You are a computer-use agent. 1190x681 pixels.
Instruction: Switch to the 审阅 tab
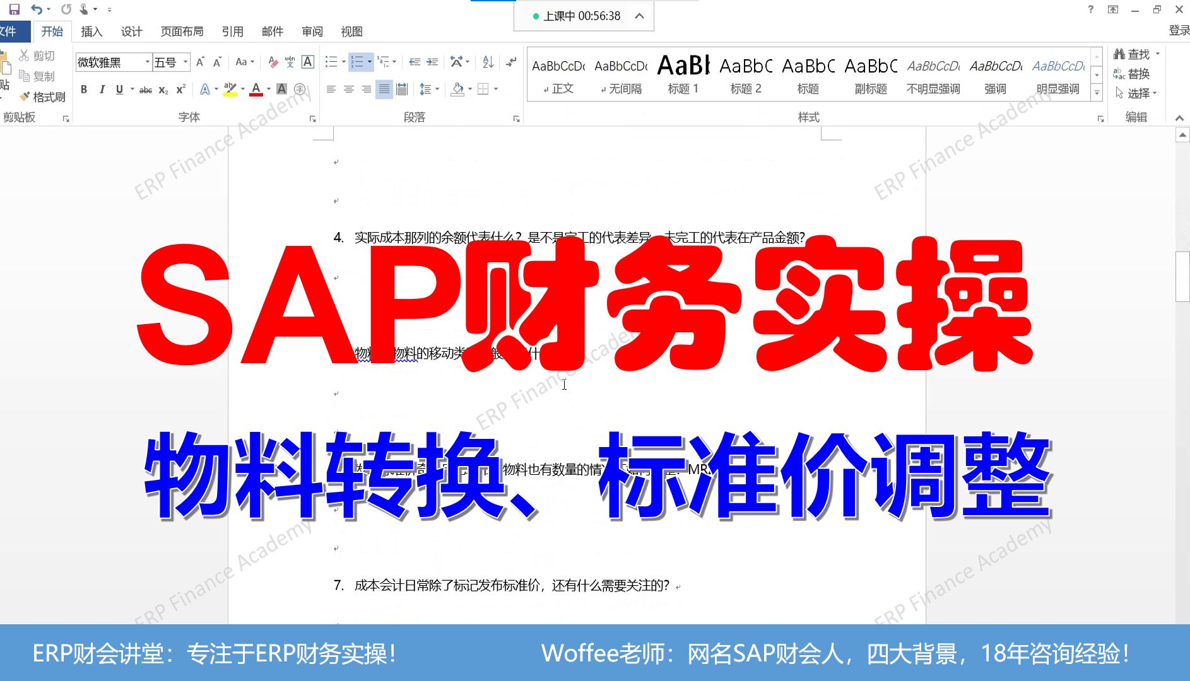312,32
